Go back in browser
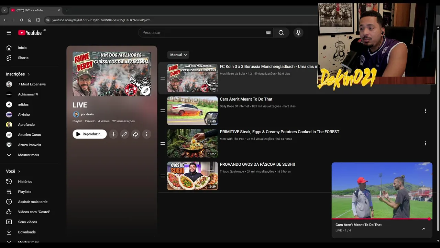 click(x=5, y=20)
